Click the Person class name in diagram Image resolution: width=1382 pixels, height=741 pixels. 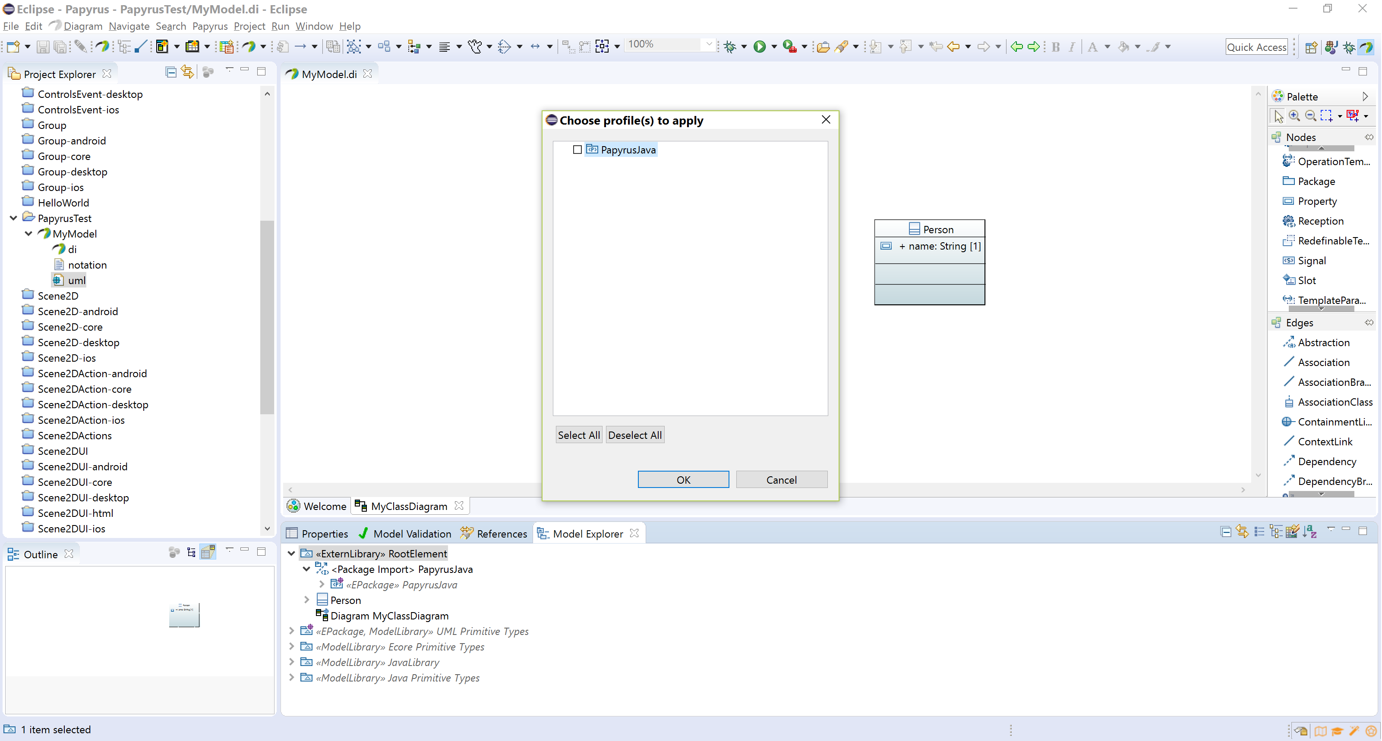(938, 229)
